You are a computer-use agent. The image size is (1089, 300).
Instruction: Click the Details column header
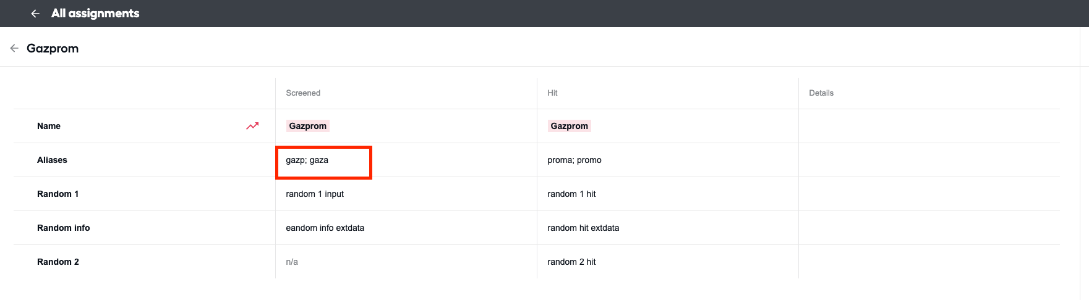tap(821, 93)
